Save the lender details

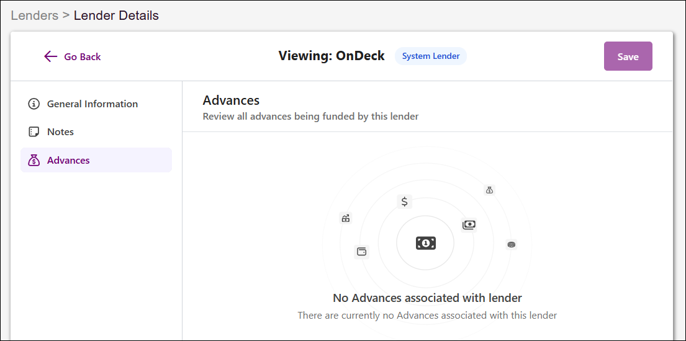pyautogui.click(x=628, y=56)
